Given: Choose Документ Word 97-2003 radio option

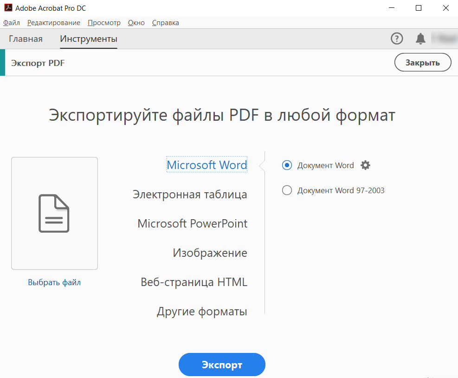Looking at the screenshot, I should pos(287,190).
